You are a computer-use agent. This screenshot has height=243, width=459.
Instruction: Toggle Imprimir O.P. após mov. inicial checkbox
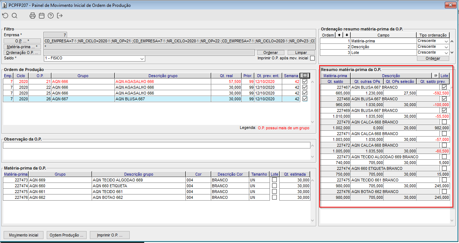point(312,58)
